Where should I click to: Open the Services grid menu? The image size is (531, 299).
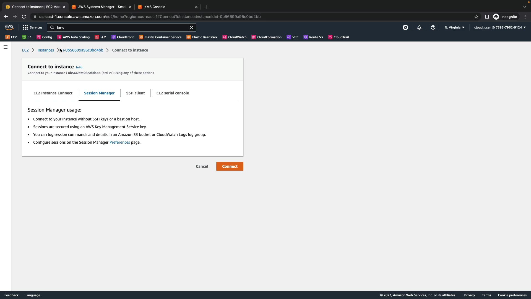[x=33, y=27]
